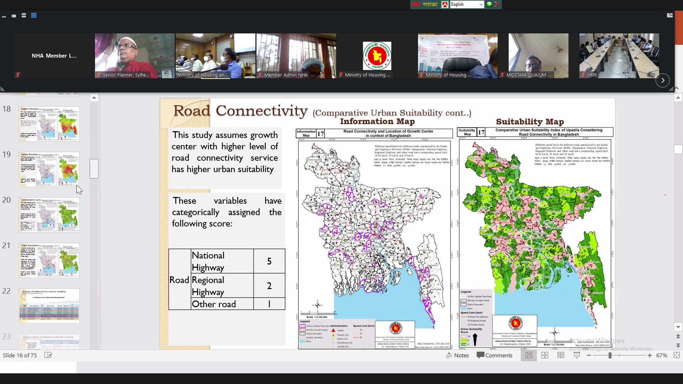The width and height of the screenshot is (683, 384).
Task: Switch Zoom to gallery grid view
Action: point(34,16)
